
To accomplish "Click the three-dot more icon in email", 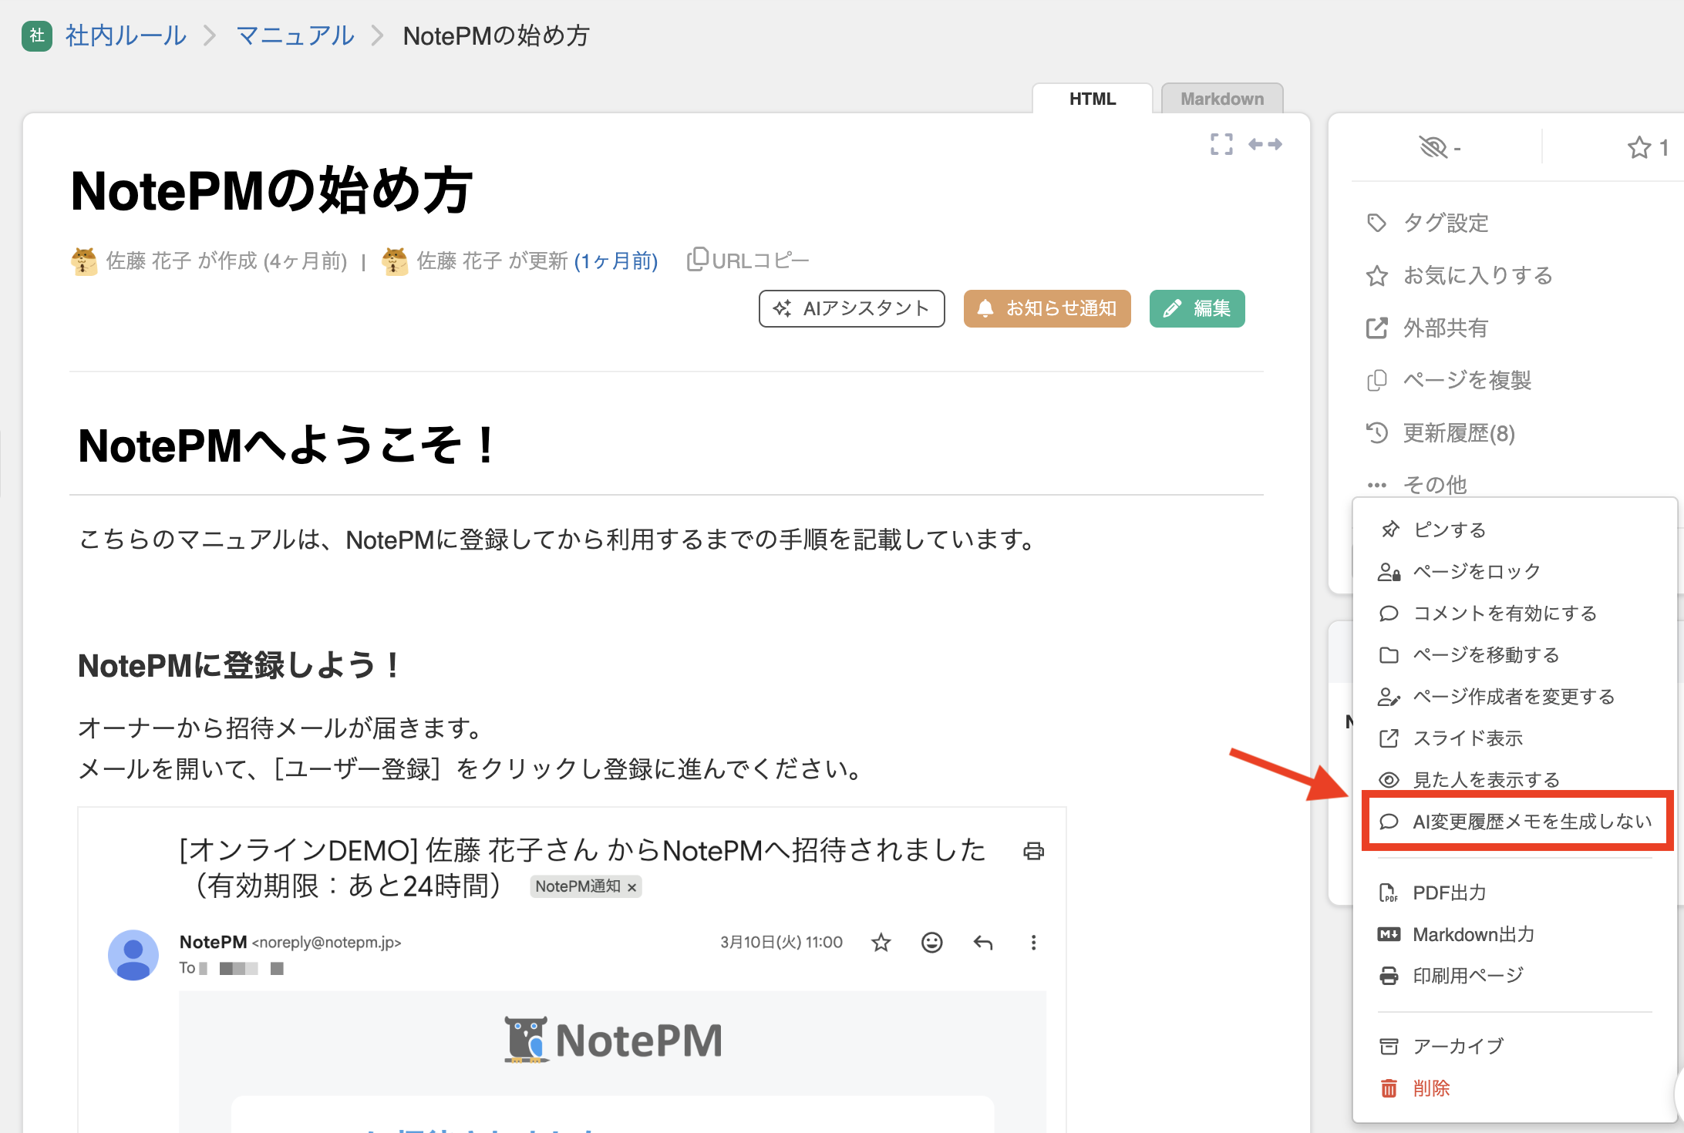I will click(1033, 942).
